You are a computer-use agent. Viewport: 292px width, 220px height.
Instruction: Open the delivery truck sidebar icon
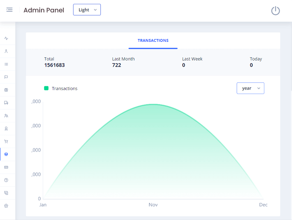[6, 103]
